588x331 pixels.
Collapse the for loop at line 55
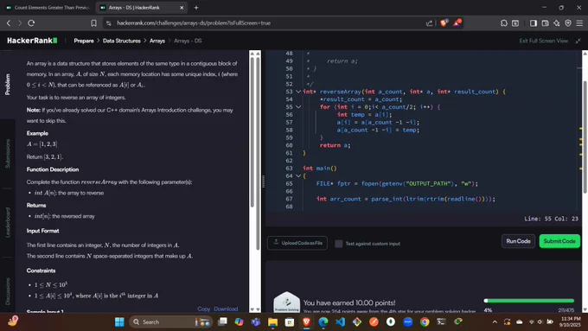tap(298, 107)
